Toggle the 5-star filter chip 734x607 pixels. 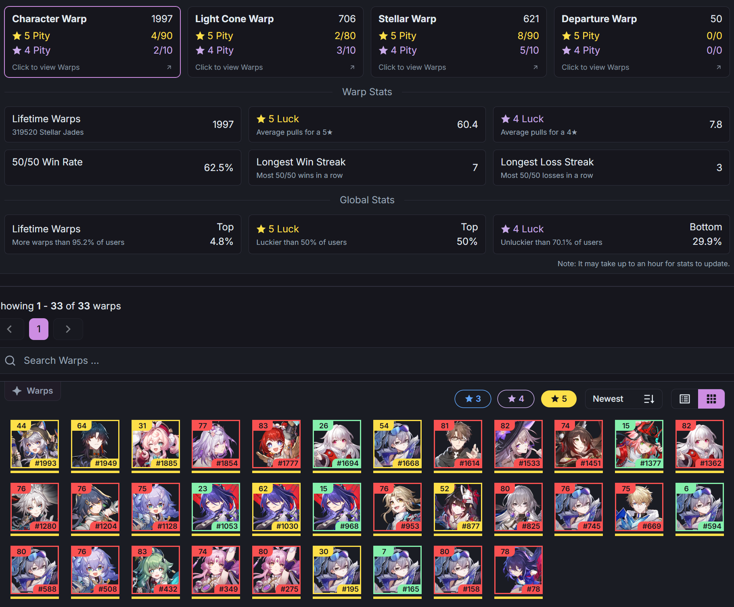pyautogui.click(x=559, y=399)
